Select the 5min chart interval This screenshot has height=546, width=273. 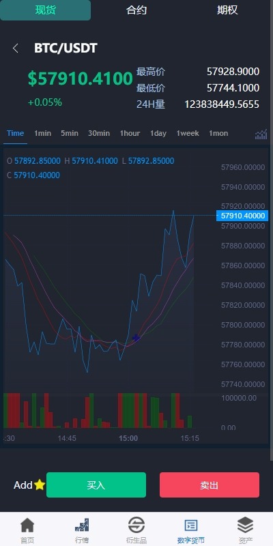click(70, 133)
